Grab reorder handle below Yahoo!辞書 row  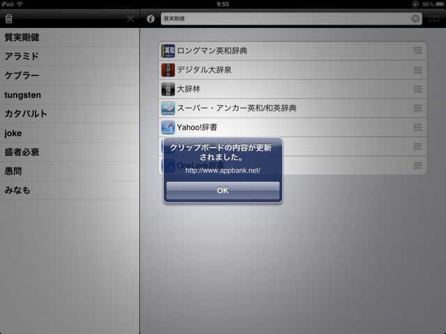point(417,147)
